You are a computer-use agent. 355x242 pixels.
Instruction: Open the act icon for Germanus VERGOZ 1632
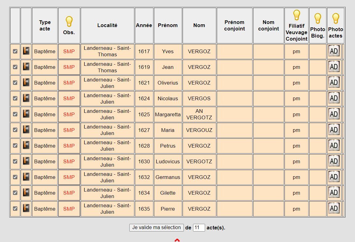(26, 177)
